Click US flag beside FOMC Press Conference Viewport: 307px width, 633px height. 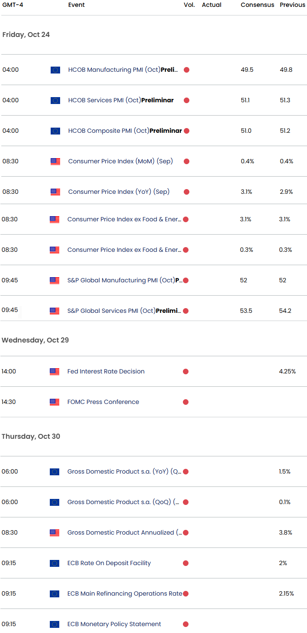coord(55,402)
